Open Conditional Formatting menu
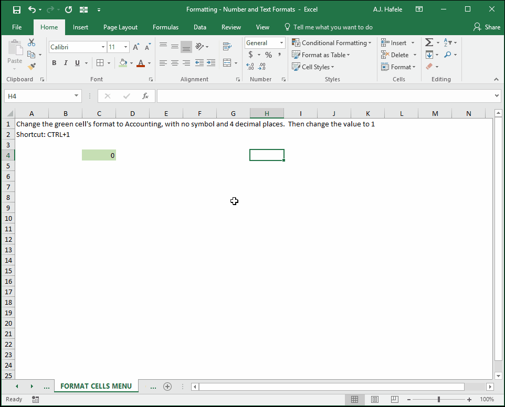Viewport: 505px width, 407px height. click(331, 43)
